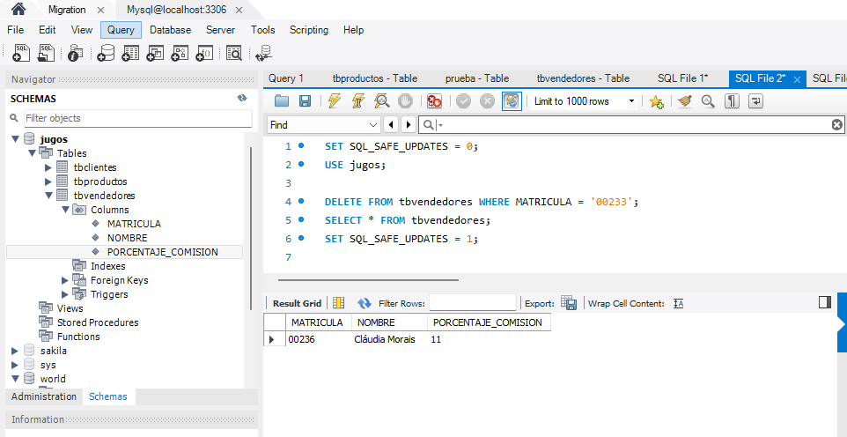Execute query lightning bolt icon
This screenshot has height=437, width=847.
[335, 101]
